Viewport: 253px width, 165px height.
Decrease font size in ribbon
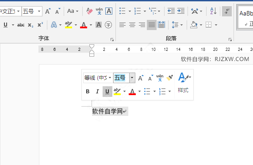[57, 11]
